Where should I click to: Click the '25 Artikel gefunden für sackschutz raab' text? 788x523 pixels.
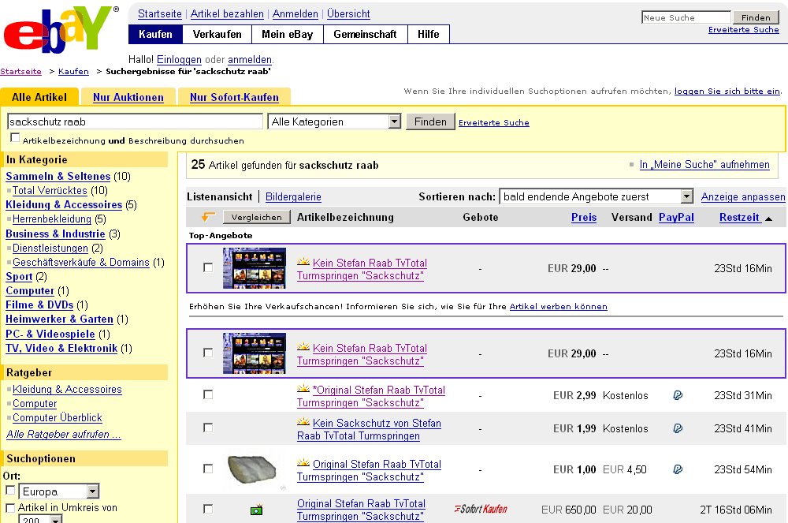285,165
